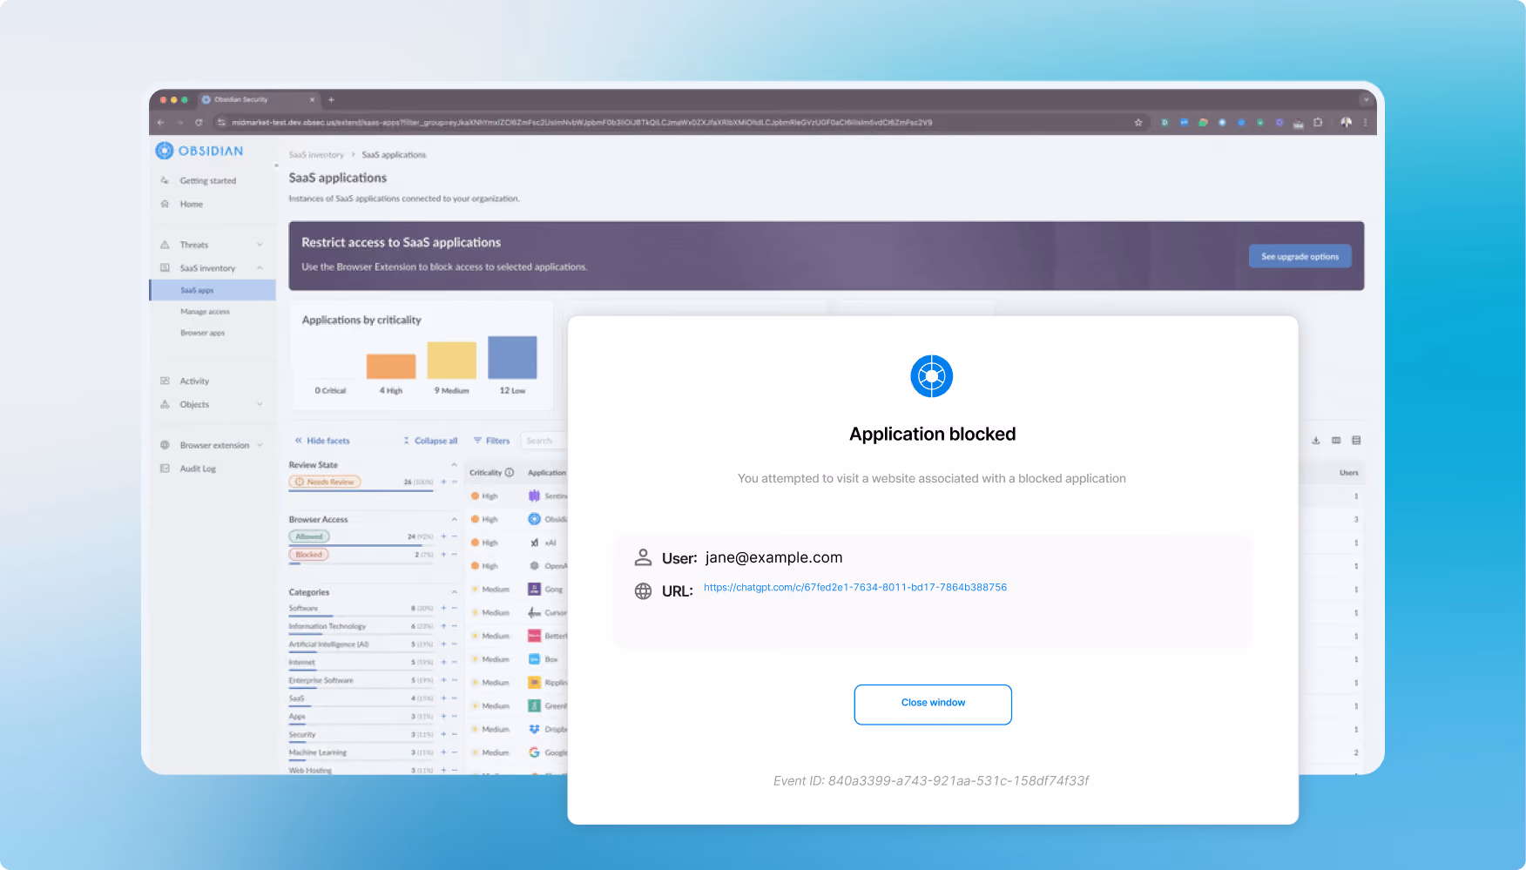
Task: Expand the Objects sidebar chevron
Action: pyautogui.click(x=260, y=405)
